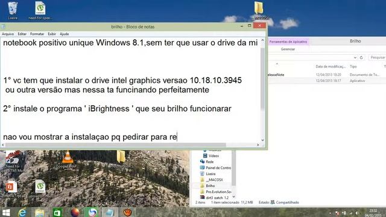
Task: Place cursor in line about iBrightness
Action: pos(117,108)
